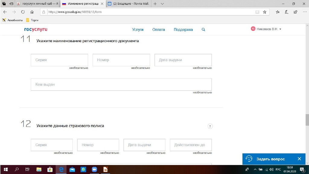
Task: Show hidden system tray icons
Action: 255,169
